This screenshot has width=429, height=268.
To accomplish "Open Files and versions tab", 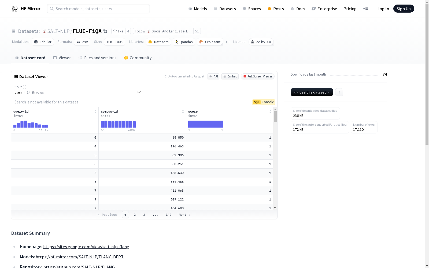I will pyautogui.click(x=97, y=58).
